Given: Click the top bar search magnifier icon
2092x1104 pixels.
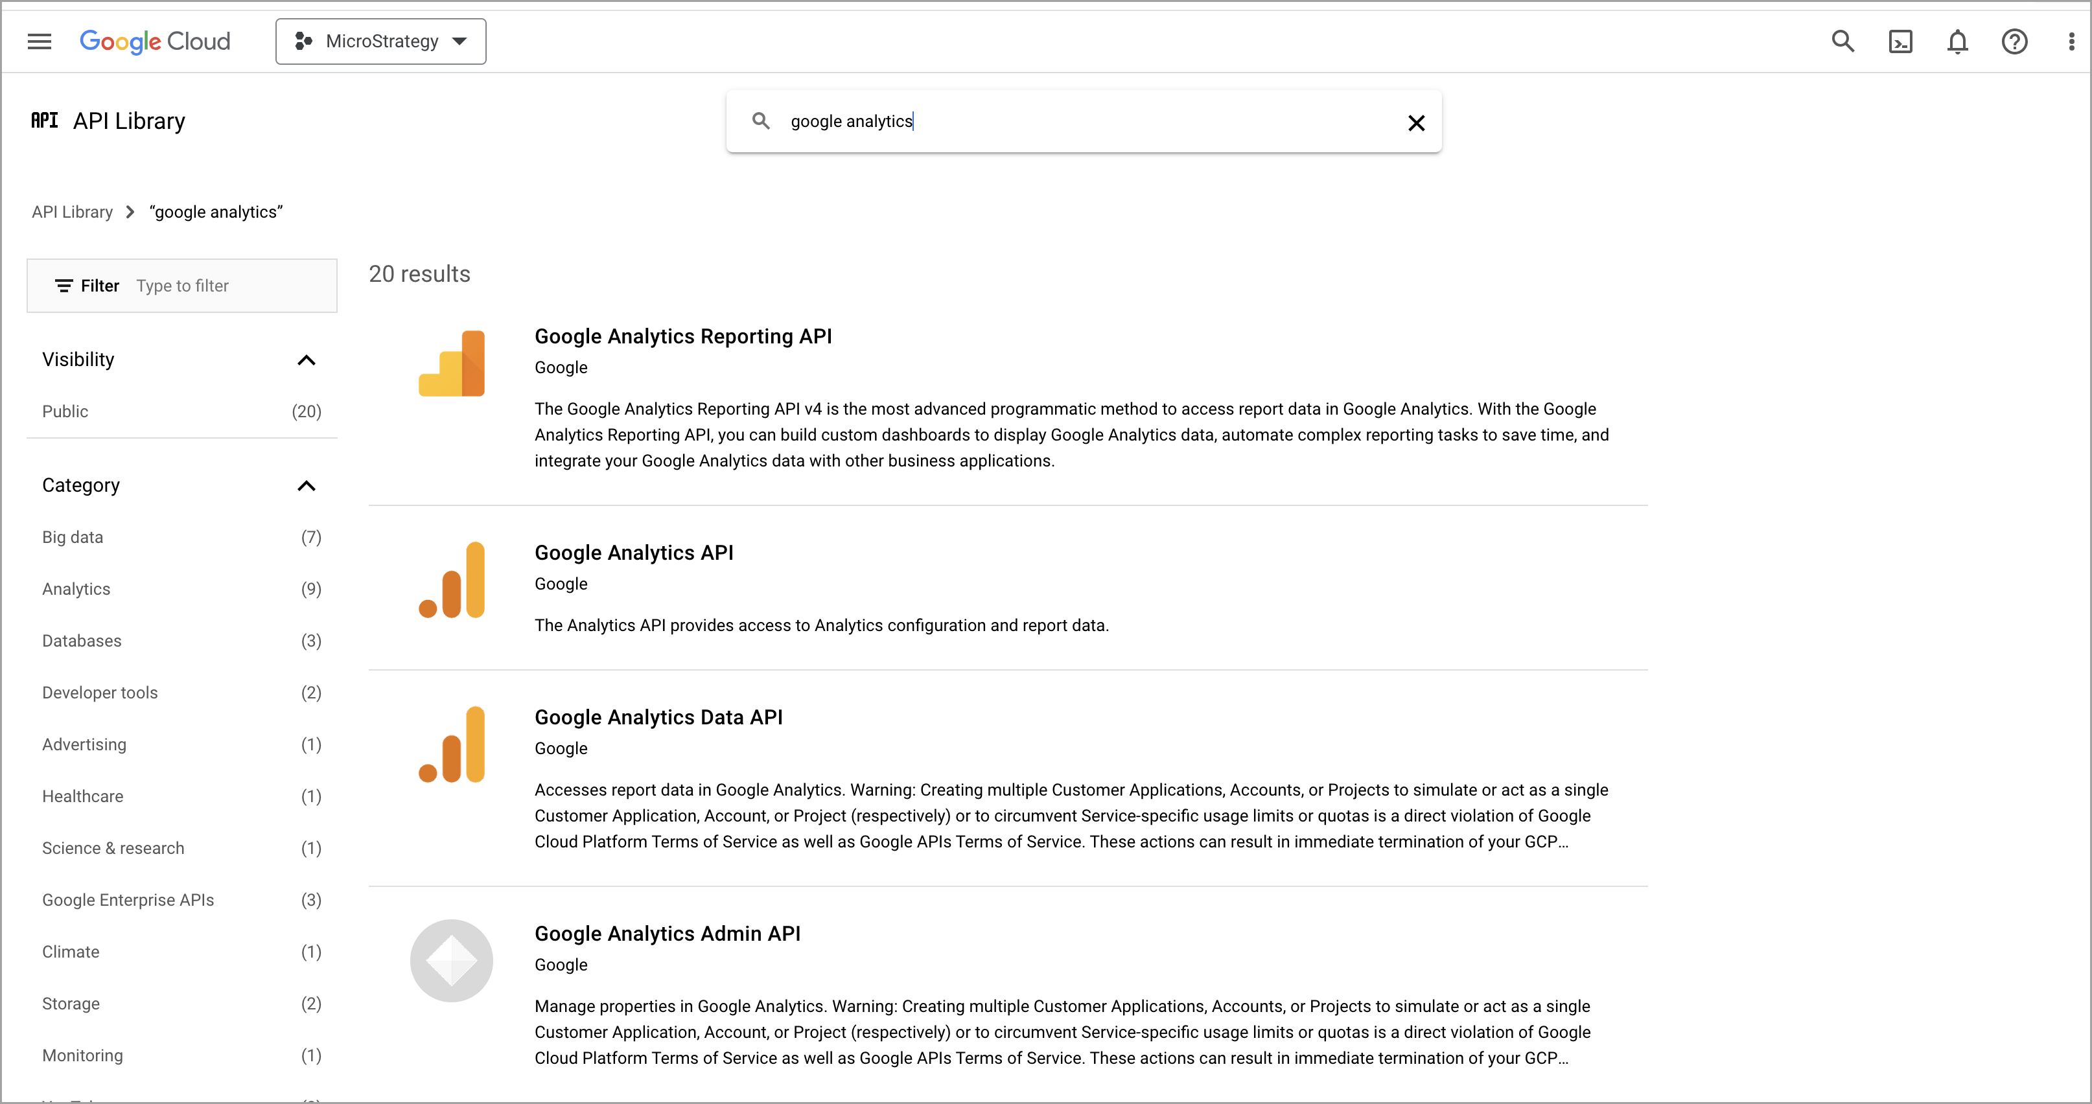Looking at the screenshot, I should click(1842, 41).
